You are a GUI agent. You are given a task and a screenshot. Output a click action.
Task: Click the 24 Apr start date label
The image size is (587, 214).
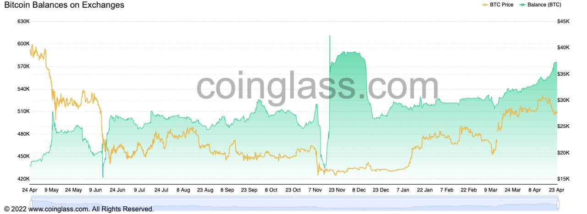click(x=30, y=190)
